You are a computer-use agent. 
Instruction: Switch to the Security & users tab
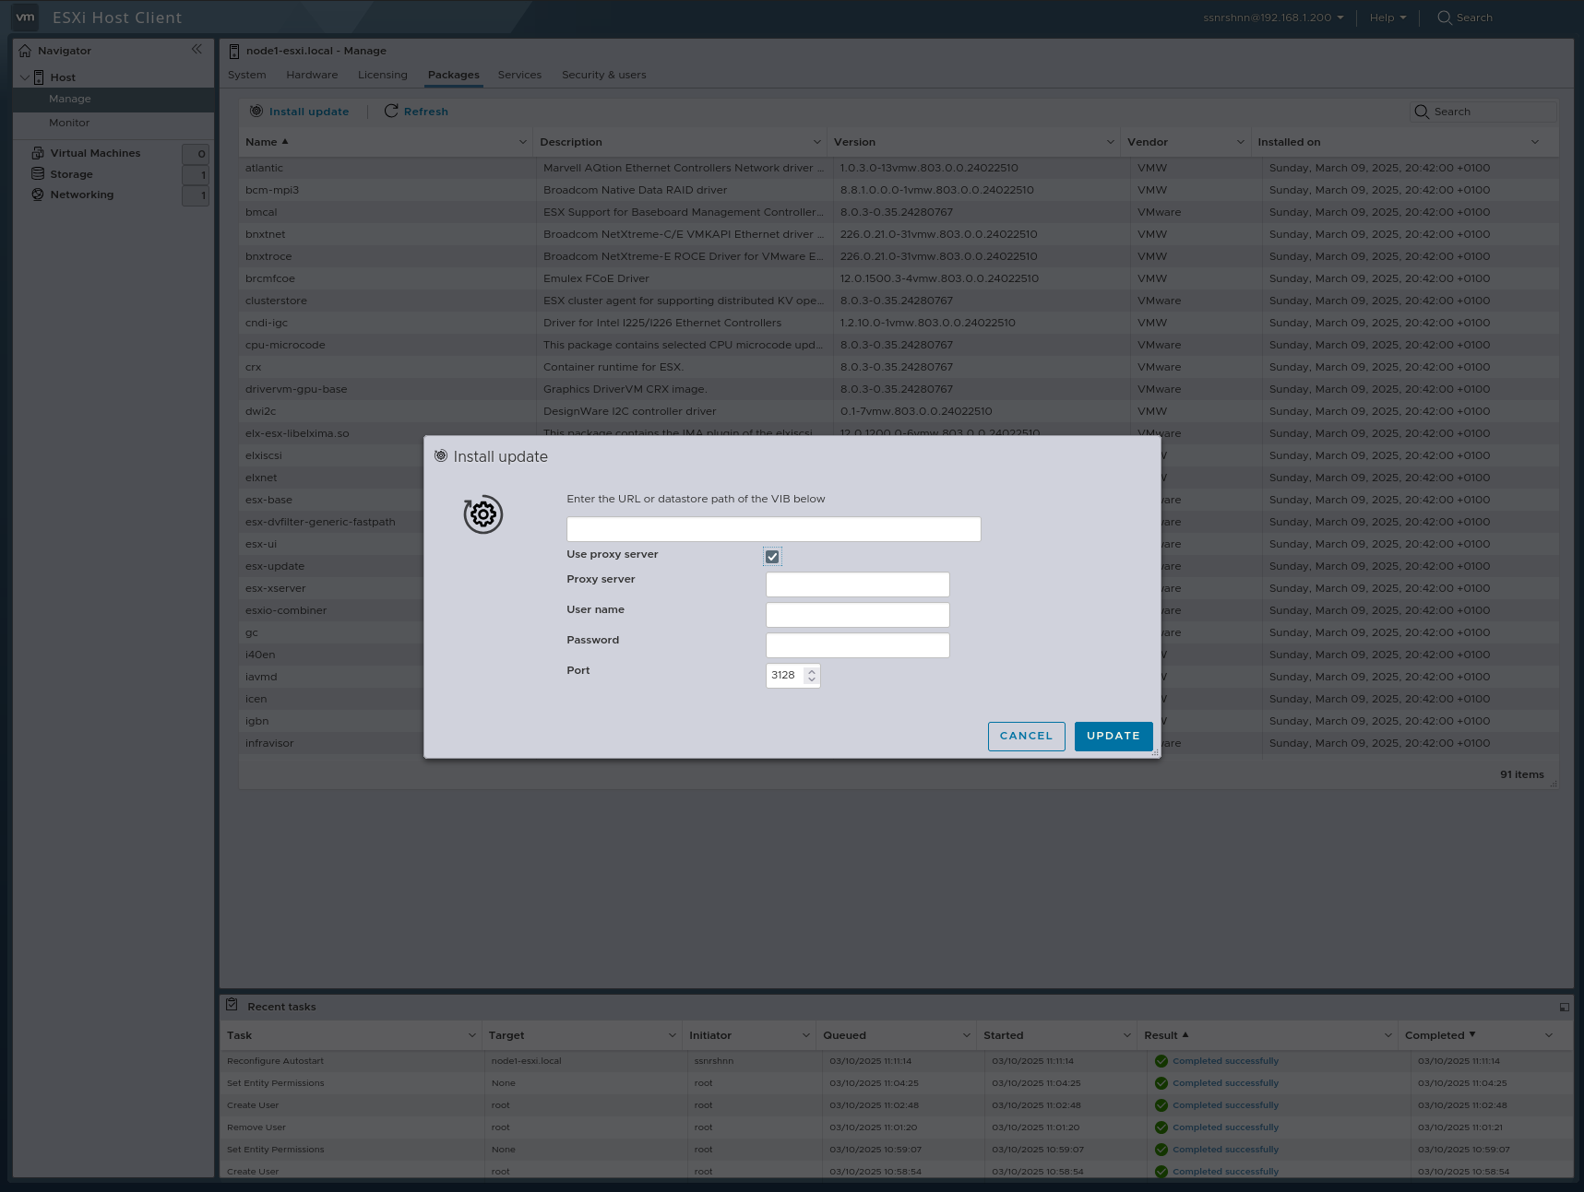tap(603, 75)
